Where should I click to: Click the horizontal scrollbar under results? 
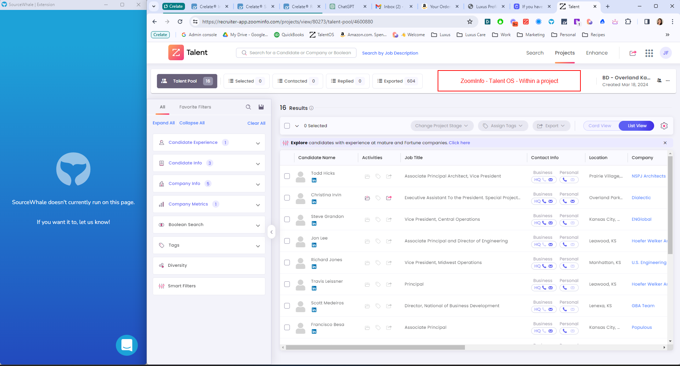pos(375,348)
